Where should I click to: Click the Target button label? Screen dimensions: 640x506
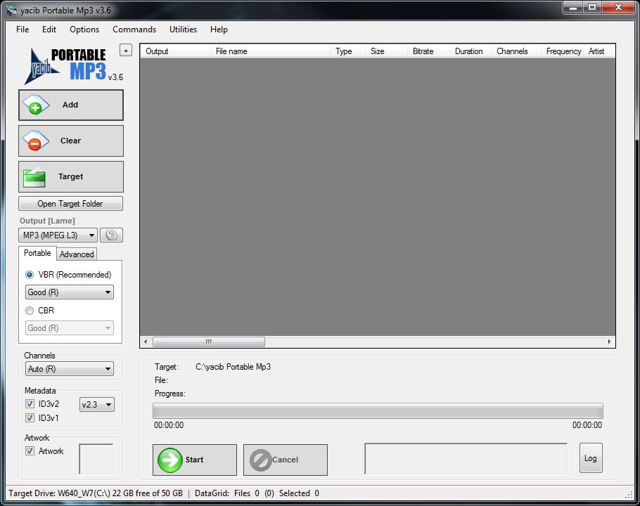70,176
